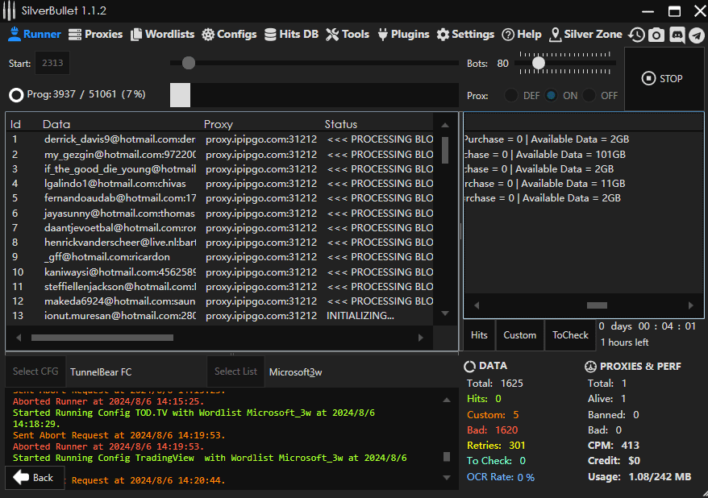Open the Settings gear section

click(465, 35)
